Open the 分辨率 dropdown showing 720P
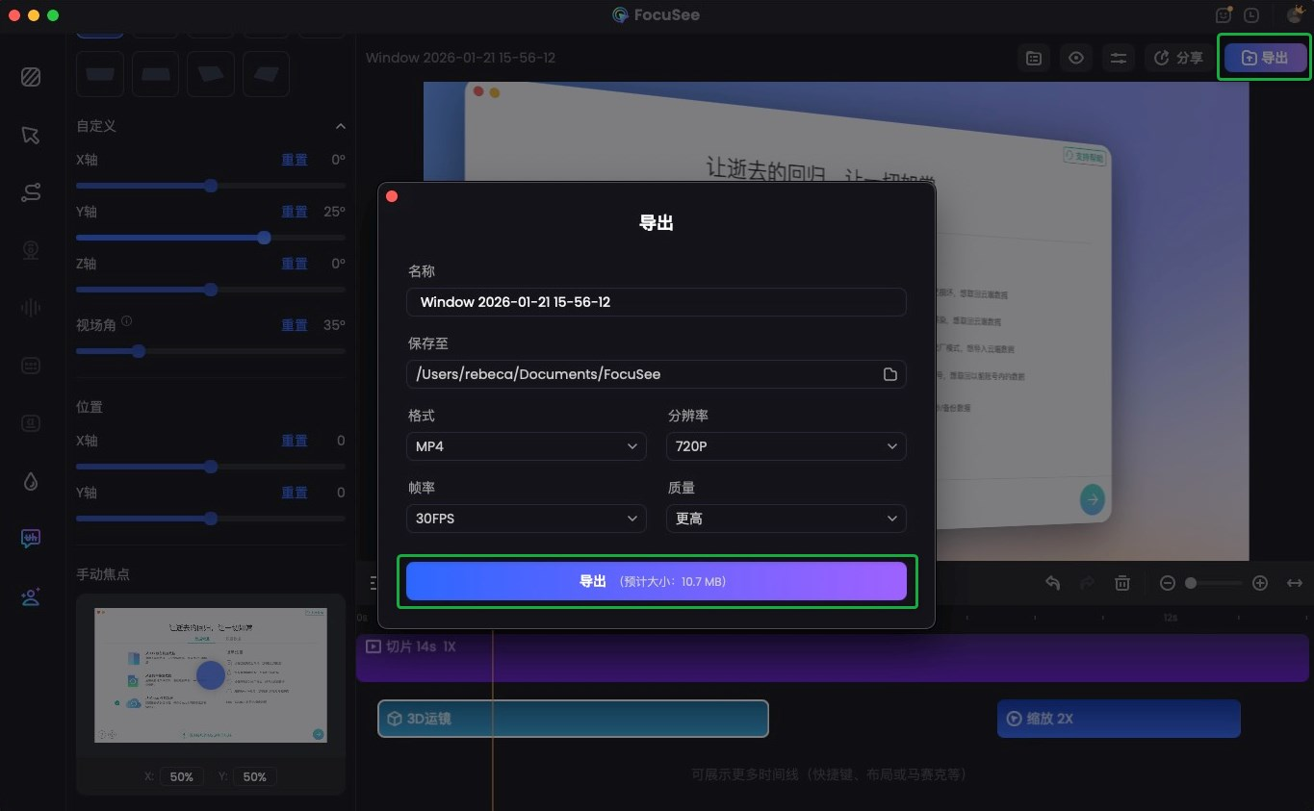The height and width of the screenshot is (811, 1314). (786, 446)
